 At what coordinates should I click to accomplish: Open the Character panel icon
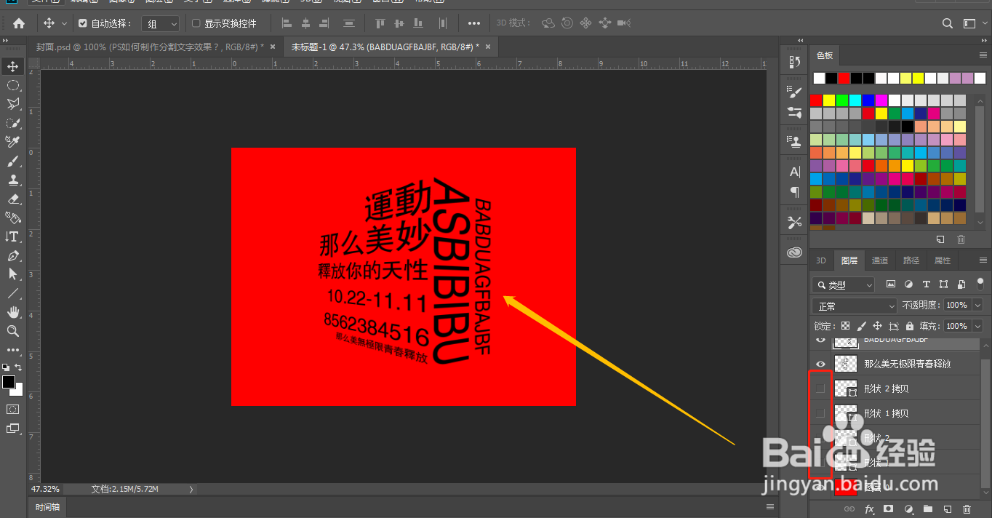tap(794, 172)
